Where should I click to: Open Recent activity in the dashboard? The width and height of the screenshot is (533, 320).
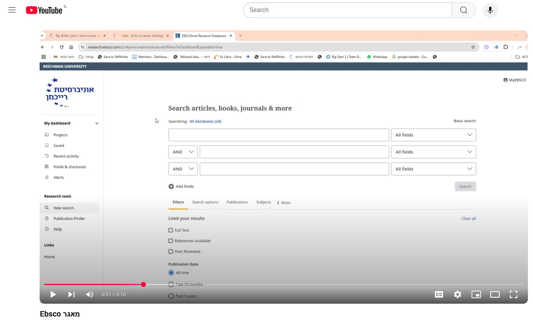click(66, 156)
